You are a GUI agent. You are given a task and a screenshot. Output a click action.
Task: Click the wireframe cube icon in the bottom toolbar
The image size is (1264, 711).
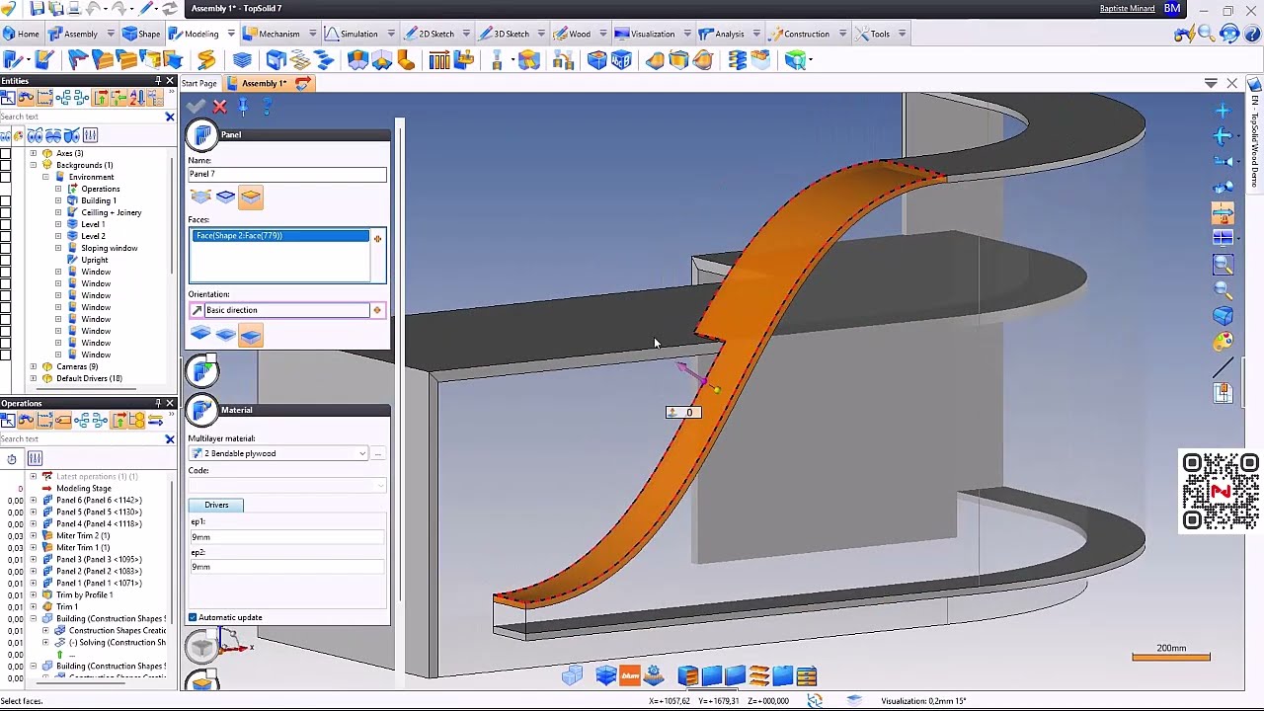point(573,676)
